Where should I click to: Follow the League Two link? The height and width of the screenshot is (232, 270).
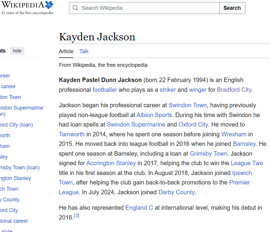pyautogui.click(x=247, y=163)
